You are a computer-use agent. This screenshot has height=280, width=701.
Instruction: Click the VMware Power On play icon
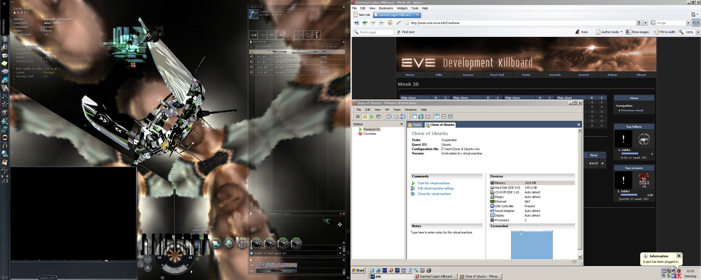pos(372,116)
